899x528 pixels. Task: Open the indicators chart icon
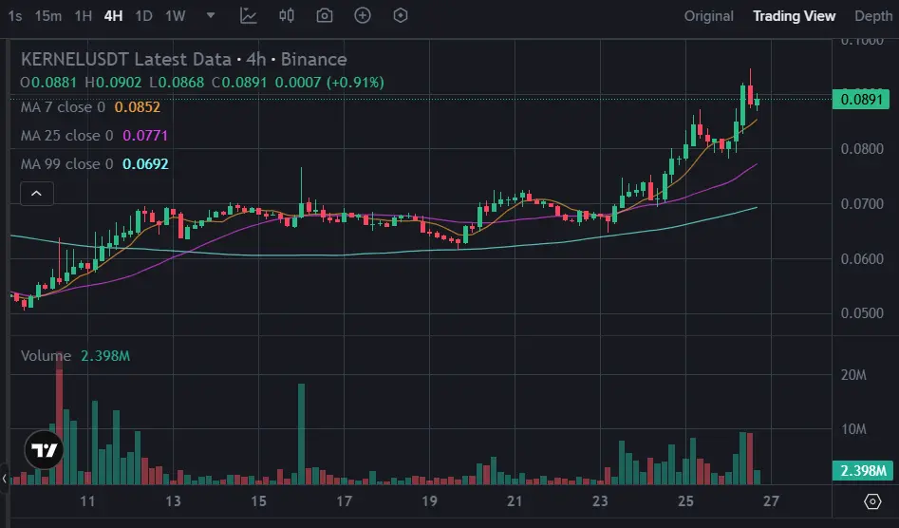tap(249, 15)
